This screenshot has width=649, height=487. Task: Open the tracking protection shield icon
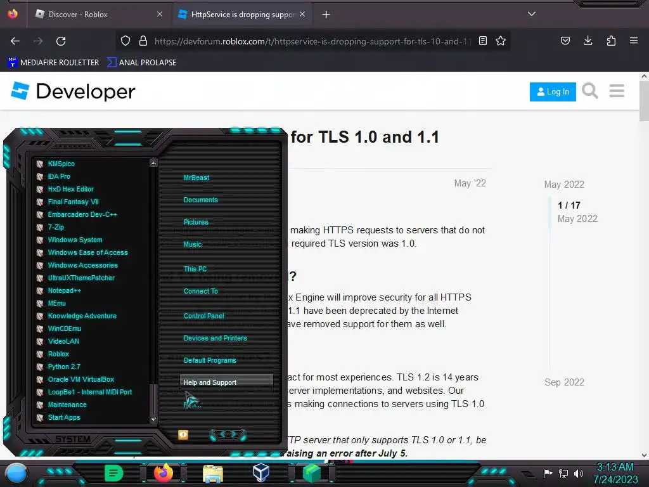(125, 41)
